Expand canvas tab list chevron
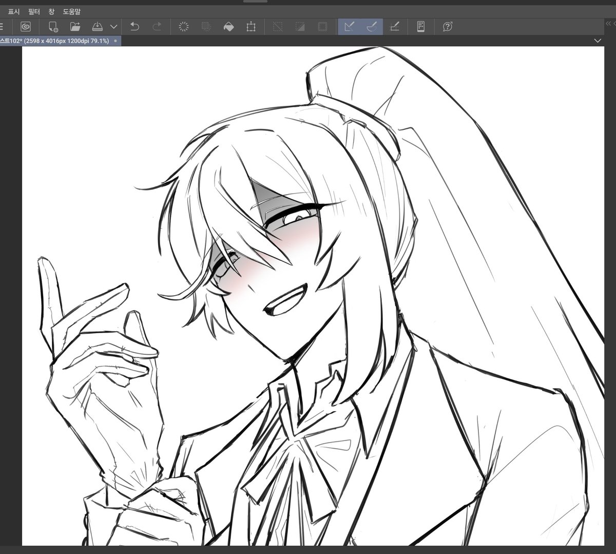 click(597, 41)
